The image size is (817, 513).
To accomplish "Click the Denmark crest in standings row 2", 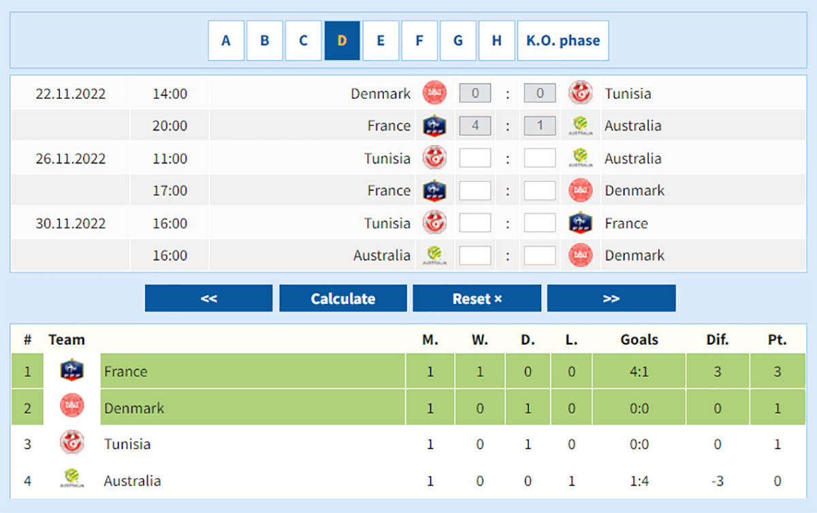I will pos(74,407).
